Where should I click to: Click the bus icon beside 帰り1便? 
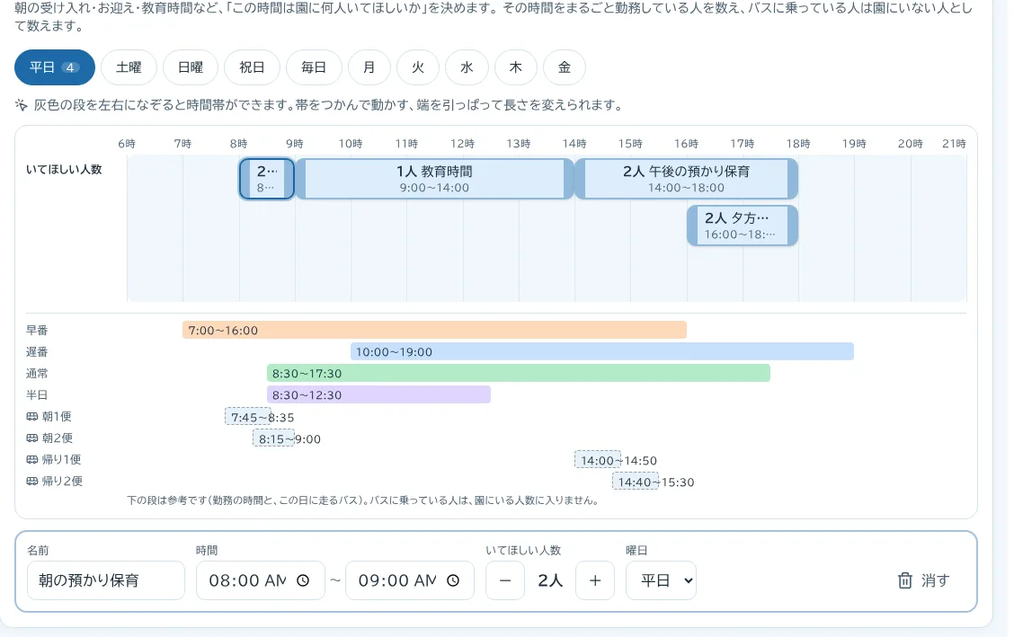click(x=31, y=459)
